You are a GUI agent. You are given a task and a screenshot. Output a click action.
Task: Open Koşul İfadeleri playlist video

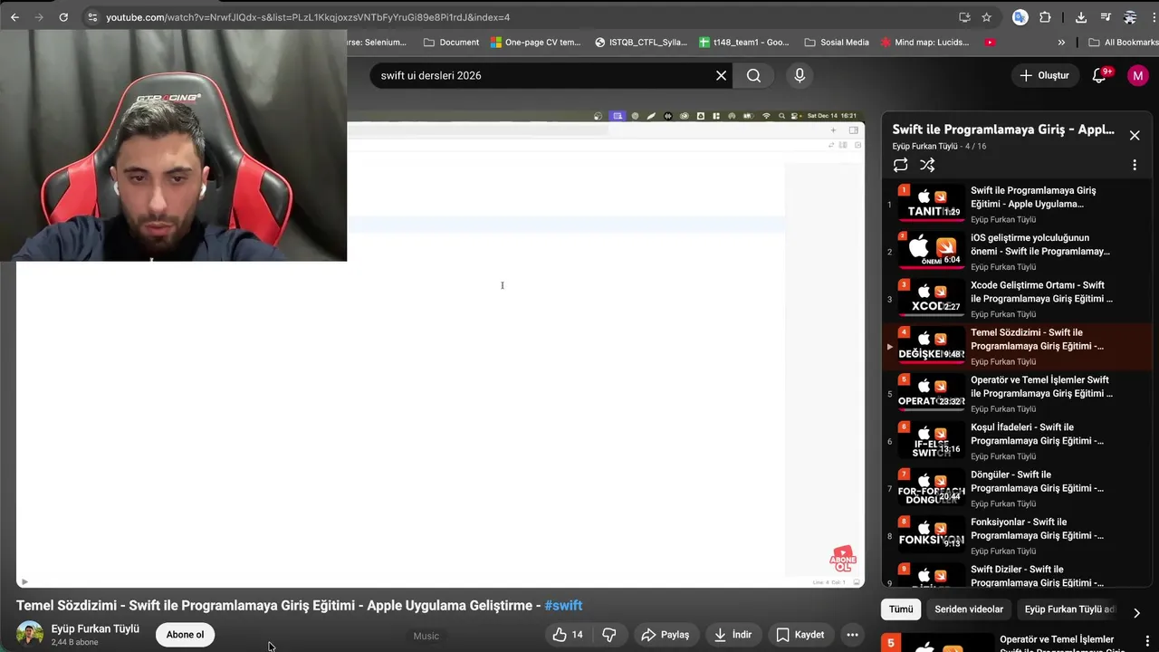click(x=1018, y=441)
